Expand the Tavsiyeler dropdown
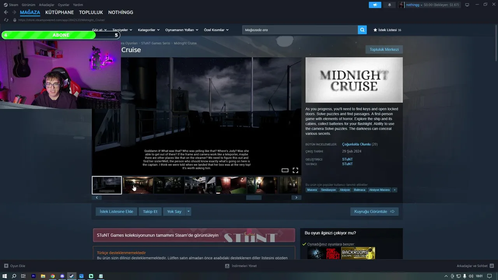The height and width of the screenshot is (280, 498). (122, 30)
